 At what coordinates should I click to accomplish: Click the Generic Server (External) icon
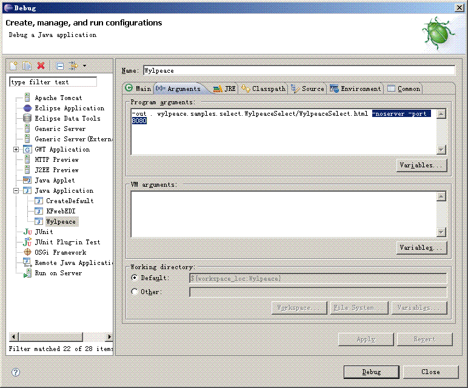click(x=27, y=139)
